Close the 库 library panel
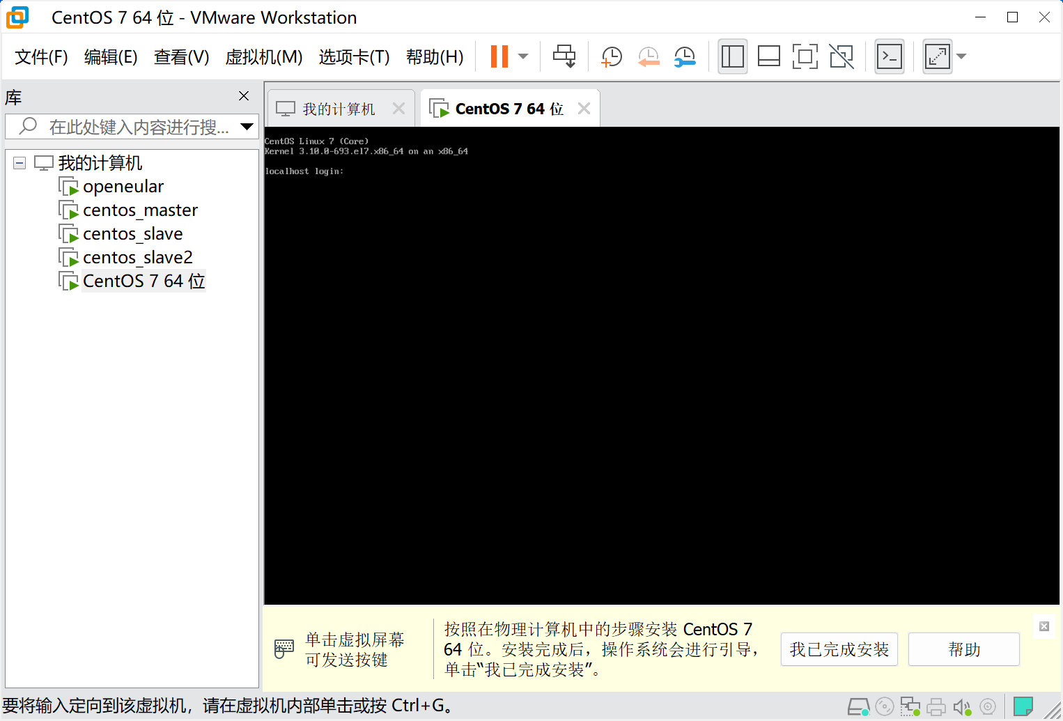This screenshot has height=721, width=1063. tap(244, 96)
